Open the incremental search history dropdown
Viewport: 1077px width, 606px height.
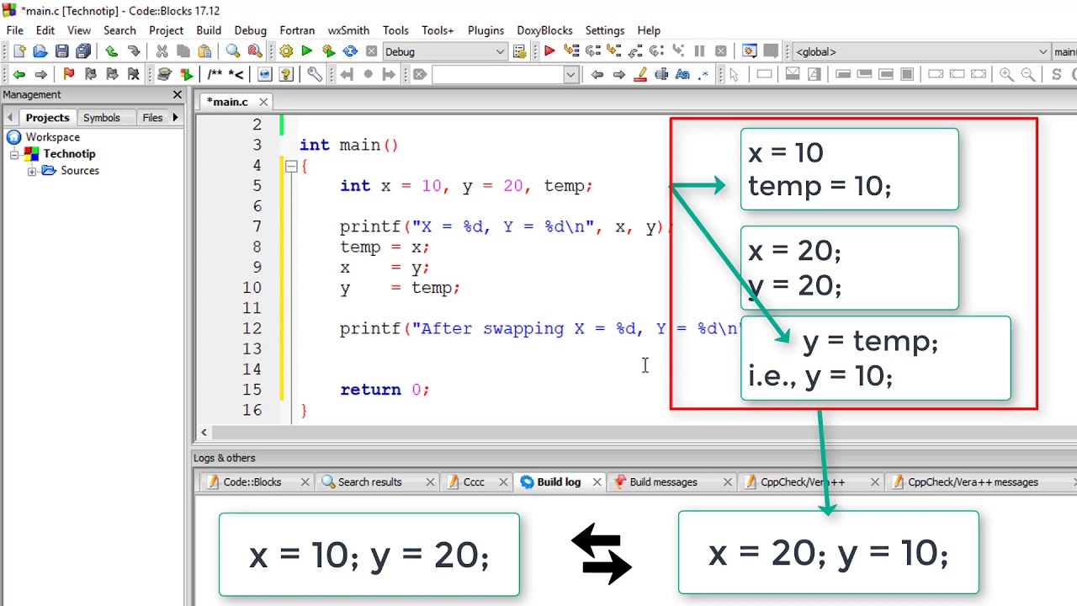(x=570, y=75)
